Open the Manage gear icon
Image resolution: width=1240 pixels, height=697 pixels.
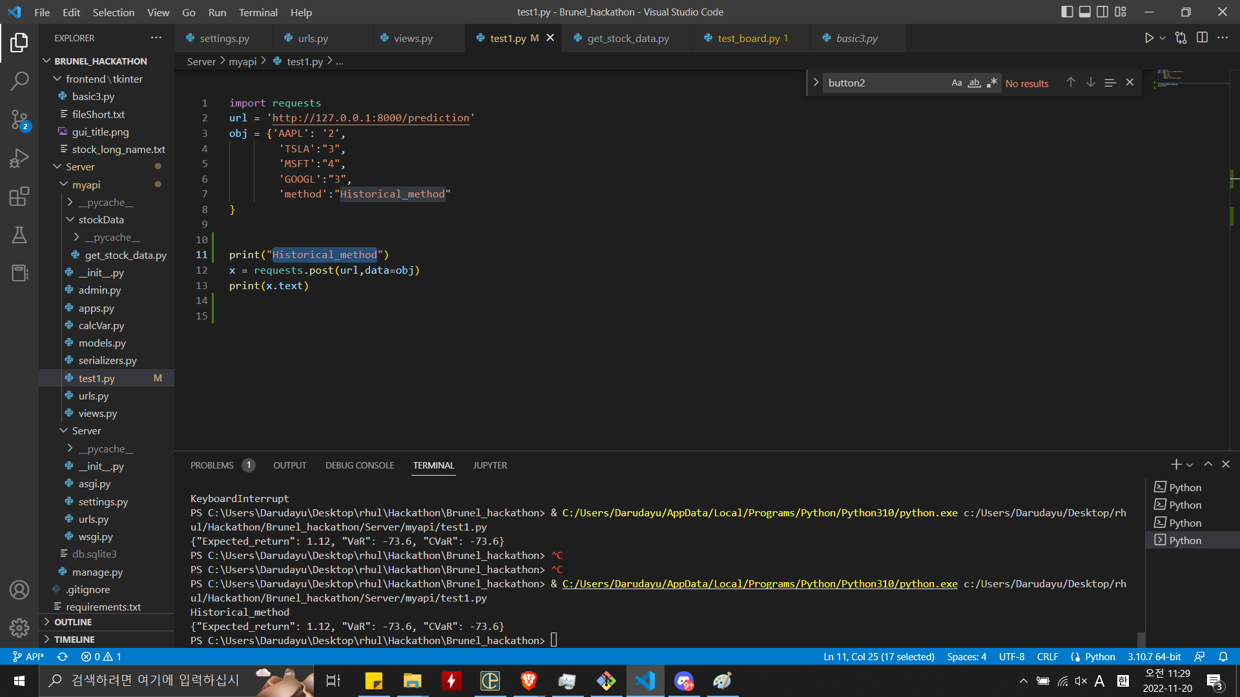coord(19,627)
